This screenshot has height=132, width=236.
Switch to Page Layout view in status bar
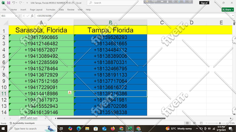coord(194,123)
